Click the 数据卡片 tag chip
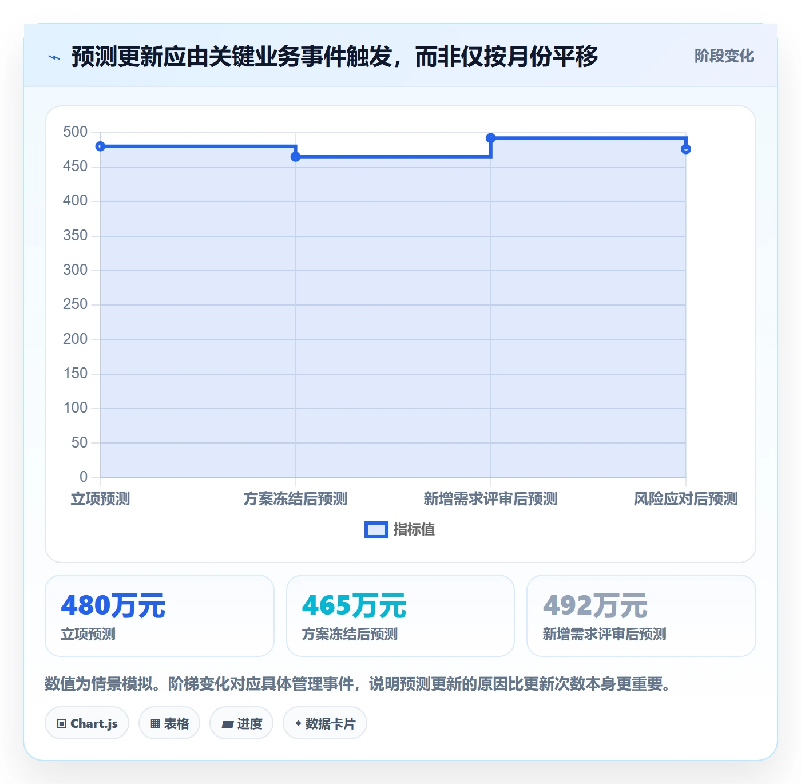Viewport: 801px width, 784px height. (x=325, y=723)
